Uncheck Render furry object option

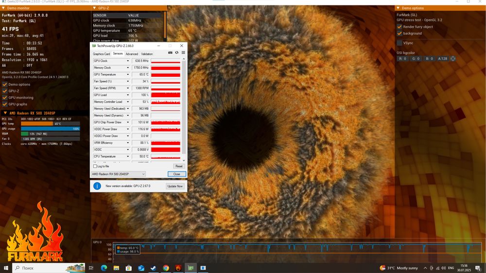point(399,27)
